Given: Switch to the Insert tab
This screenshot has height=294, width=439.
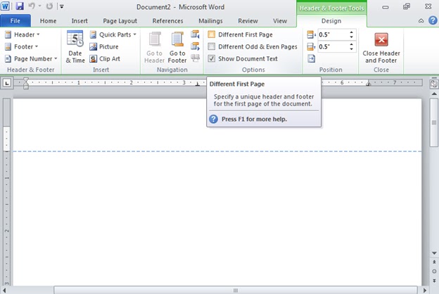Looking at the screenshot, I should click(x=79, y=21).
